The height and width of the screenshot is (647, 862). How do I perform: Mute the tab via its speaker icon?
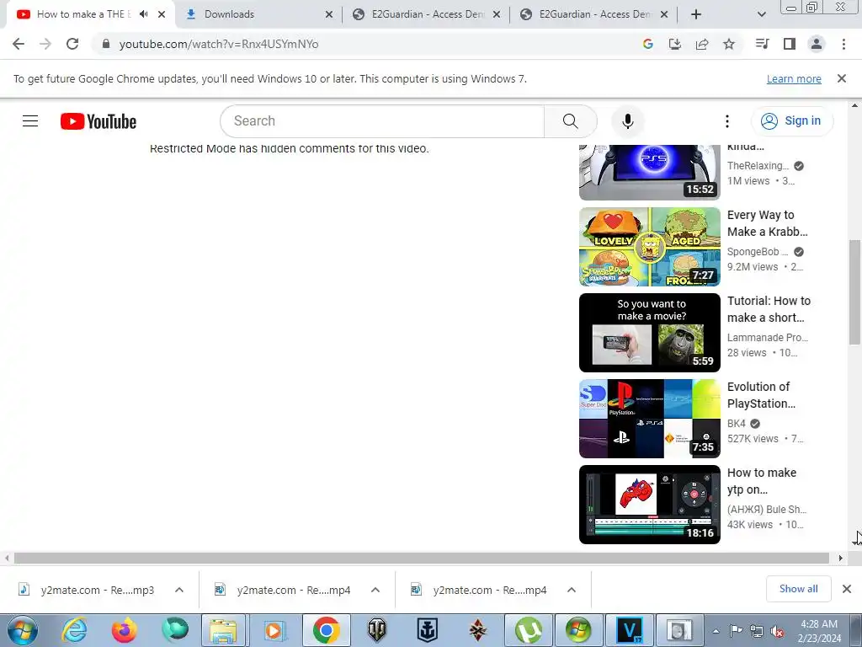tap(143, 14)
